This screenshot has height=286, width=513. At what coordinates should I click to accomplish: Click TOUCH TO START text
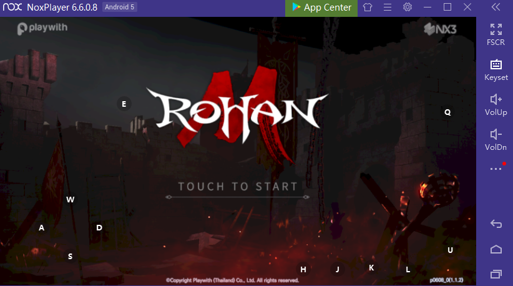coord(238,187)
